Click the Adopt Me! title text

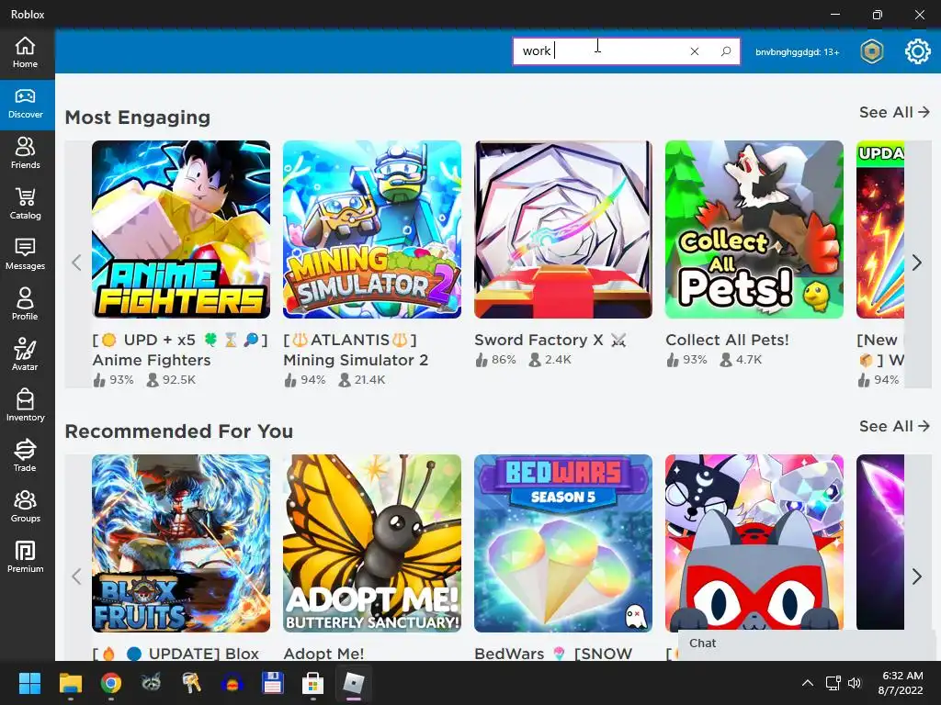323,654
